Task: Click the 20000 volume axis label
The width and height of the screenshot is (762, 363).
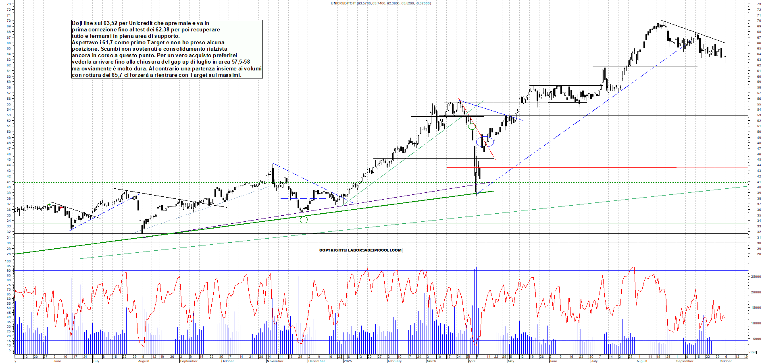Action: point(755,293)
